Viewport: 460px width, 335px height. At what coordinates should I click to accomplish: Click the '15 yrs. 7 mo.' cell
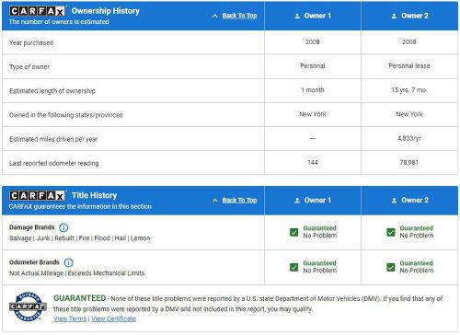[409, 90]
